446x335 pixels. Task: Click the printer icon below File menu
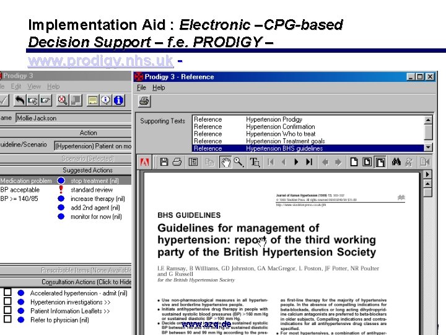tap(144, 101)
